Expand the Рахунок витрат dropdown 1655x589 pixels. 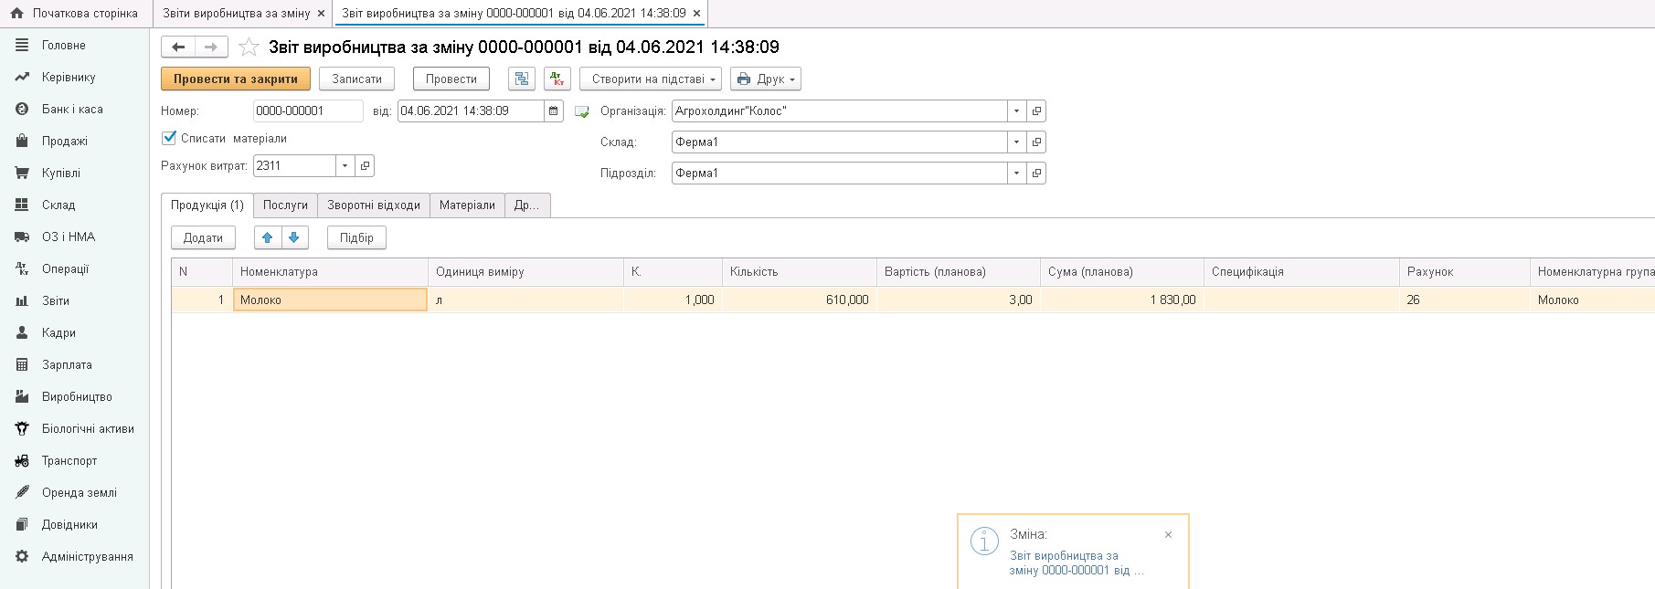pyautogui.click(x=345, y=166)
